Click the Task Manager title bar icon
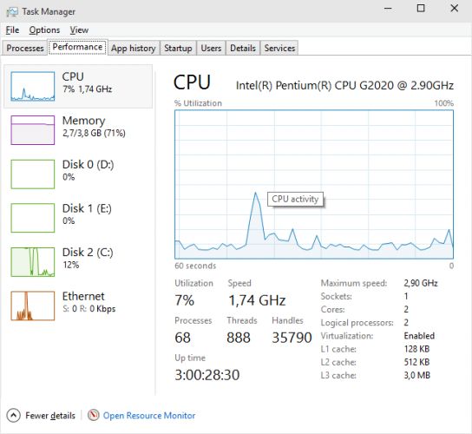472x434 pixels. (12, 12)
